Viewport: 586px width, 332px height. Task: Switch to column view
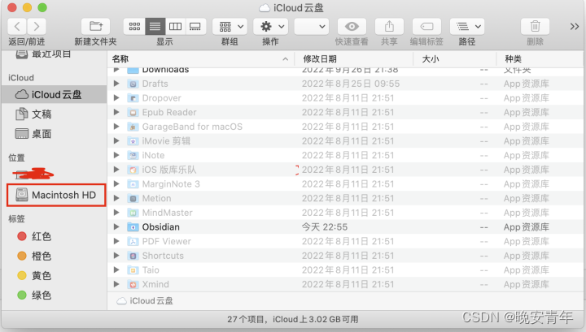[x=175, y=27]
